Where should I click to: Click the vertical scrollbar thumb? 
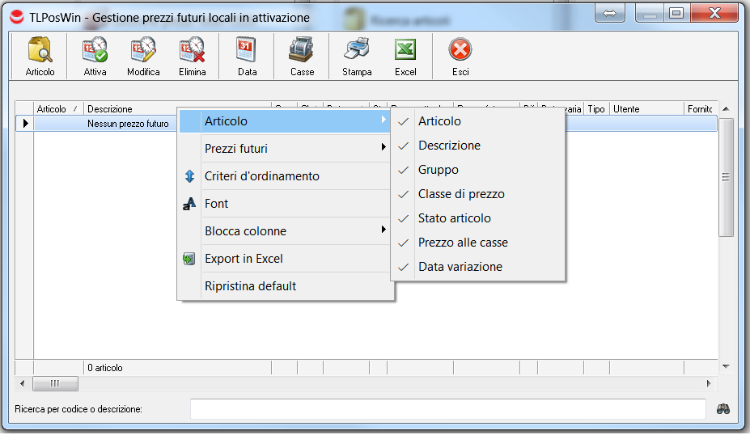[x=726, y=177]
